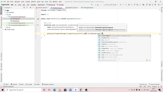Screen dimensions: 163x92
Task: Open the Build Variants side tab
Action: (1, 77)
